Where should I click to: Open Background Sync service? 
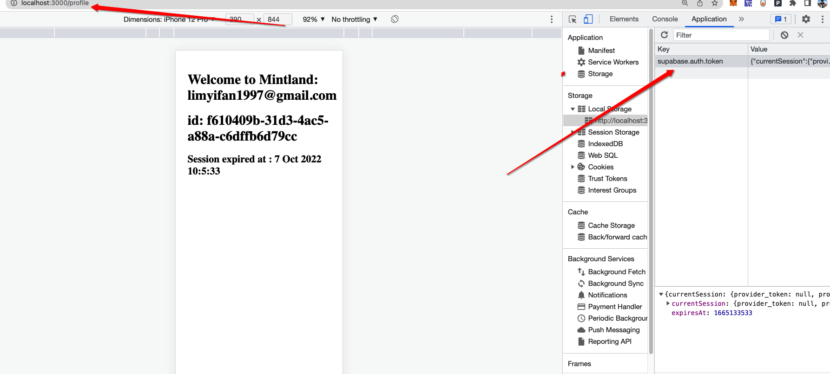pyautogui.click(x=616, y=284)
